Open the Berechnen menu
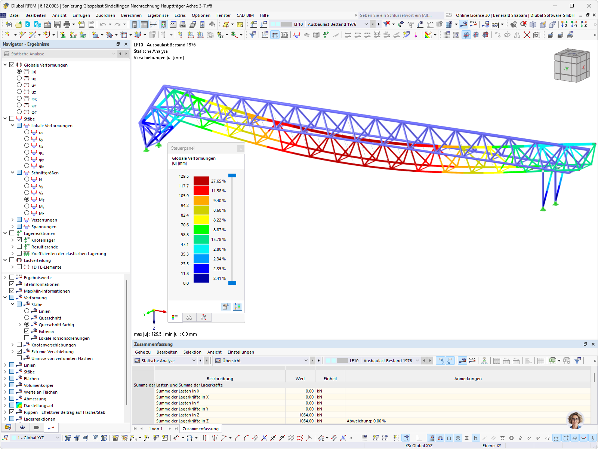The image size is (598, 449). pyautogui.click(x=131, y=15)
